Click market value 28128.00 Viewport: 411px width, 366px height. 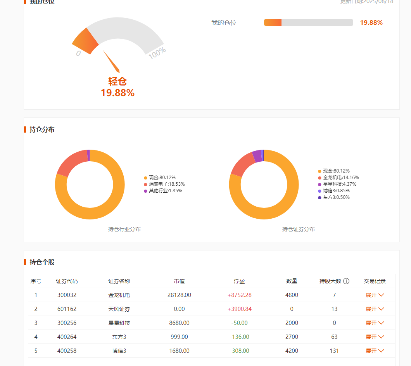pyautogui.click(x=179, y=295)
